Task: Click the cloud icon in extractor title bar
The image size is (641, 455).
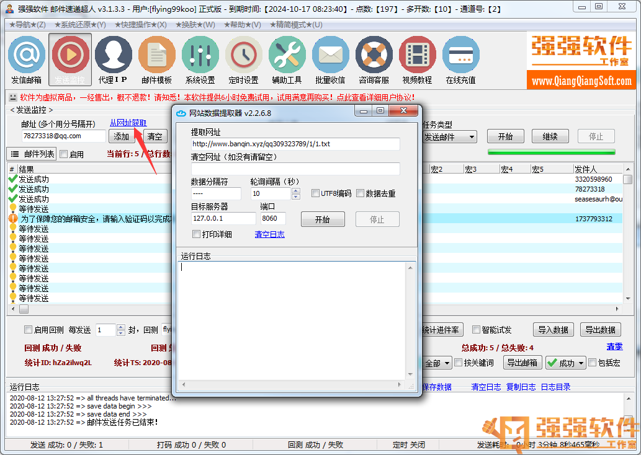Action: [x=181, y=113]
